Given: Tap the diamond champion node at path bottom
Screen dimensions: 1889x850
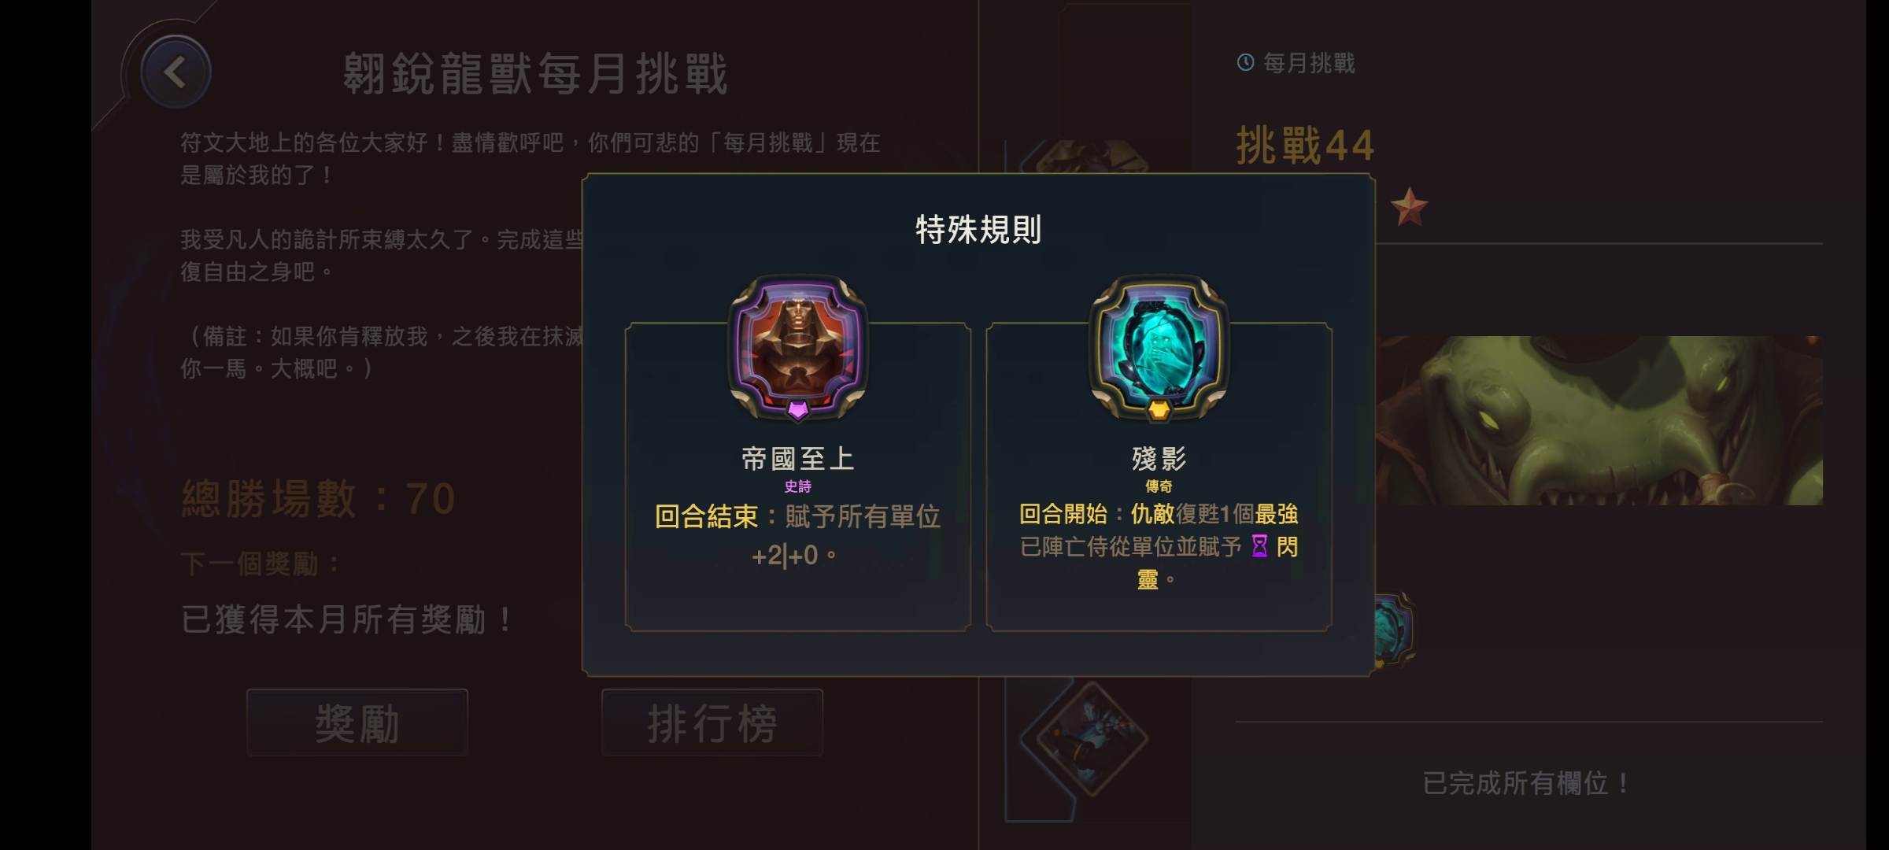Looking at the screenshot, I should (x=1089, y=738).
